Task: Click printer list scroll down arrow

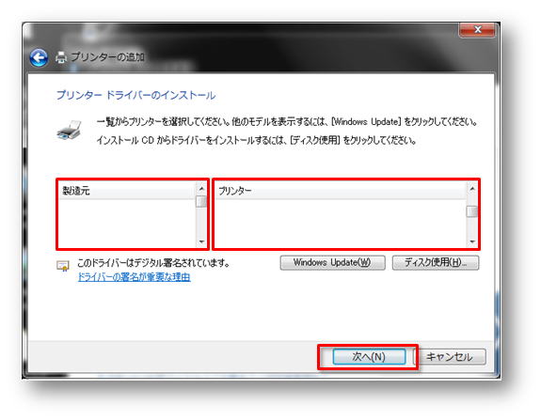Action: [x=472, y=241]
